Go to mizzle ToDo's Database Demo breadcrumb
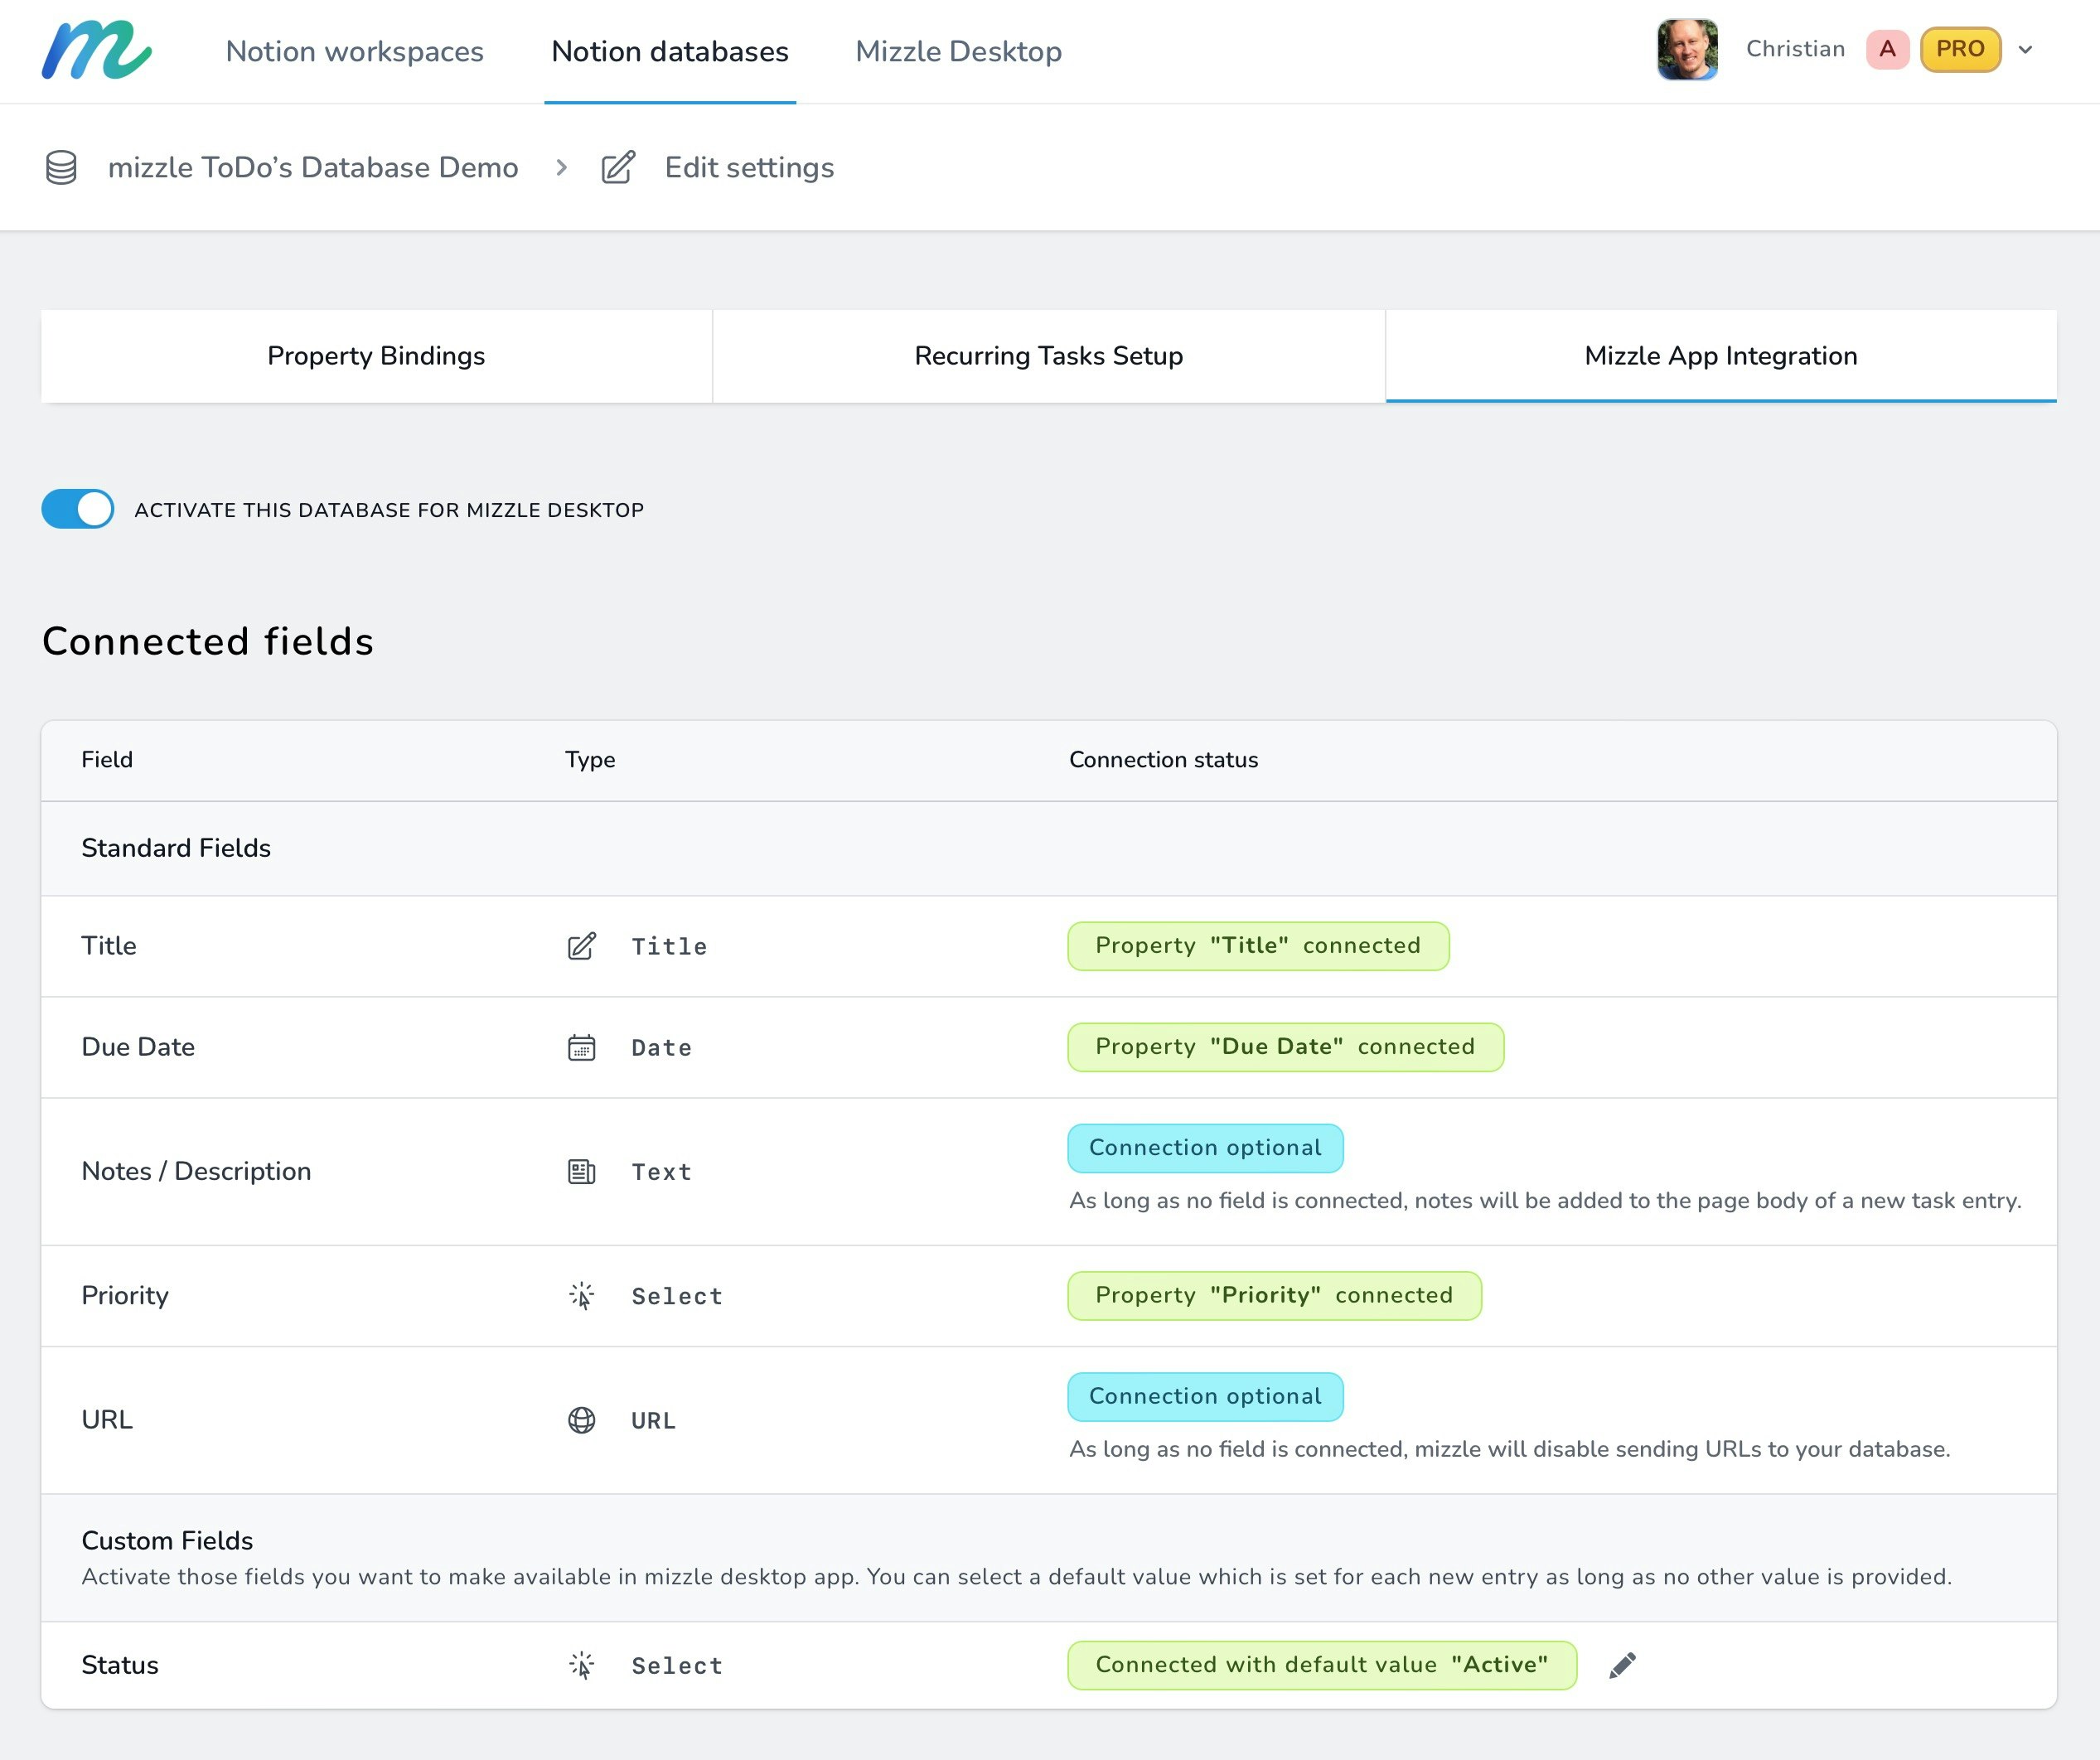 click(313, 167)
